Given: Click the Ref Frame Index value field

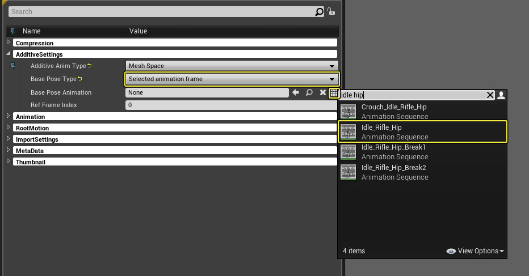Looking at the screenshot, I should coord(231,105).
